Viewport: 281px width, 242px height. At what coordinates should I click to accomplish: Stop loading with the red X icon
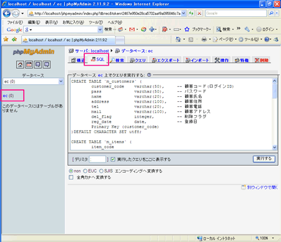(199, 13)
